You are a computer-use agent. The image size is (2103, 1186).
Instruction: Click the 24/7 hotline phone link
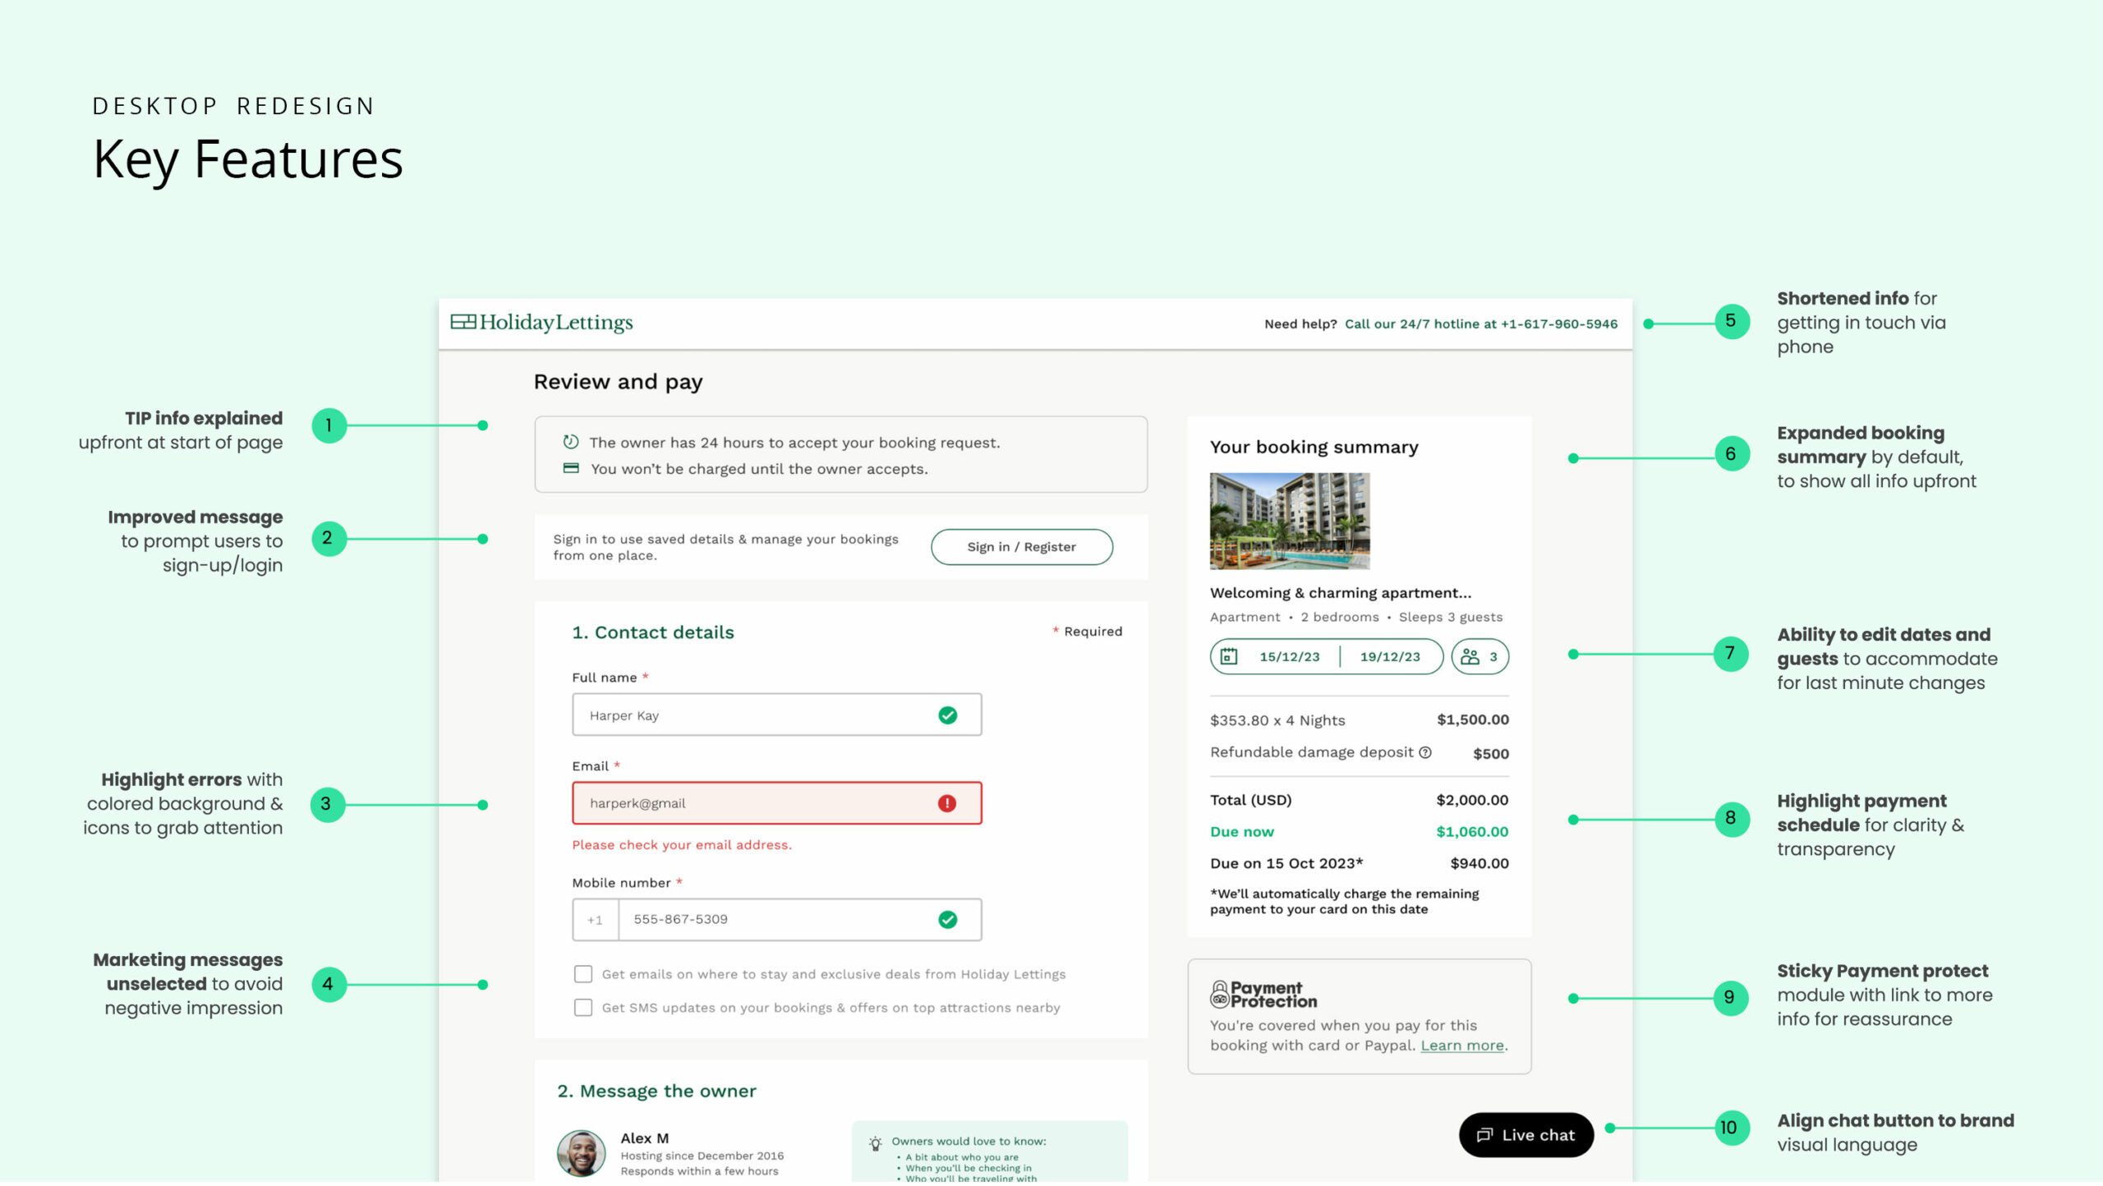(x=1480, y=324)
